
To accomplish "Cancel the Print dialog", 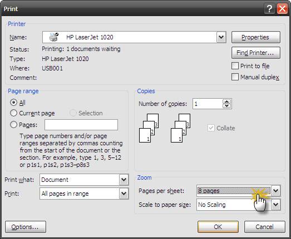I will click(x=265, y=227).
